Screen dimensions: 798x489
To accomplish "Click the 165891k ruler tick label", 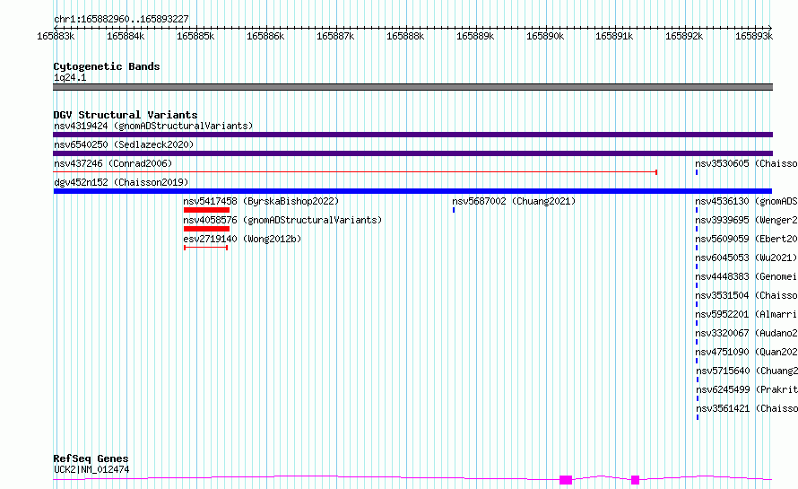I will [614, 36].
